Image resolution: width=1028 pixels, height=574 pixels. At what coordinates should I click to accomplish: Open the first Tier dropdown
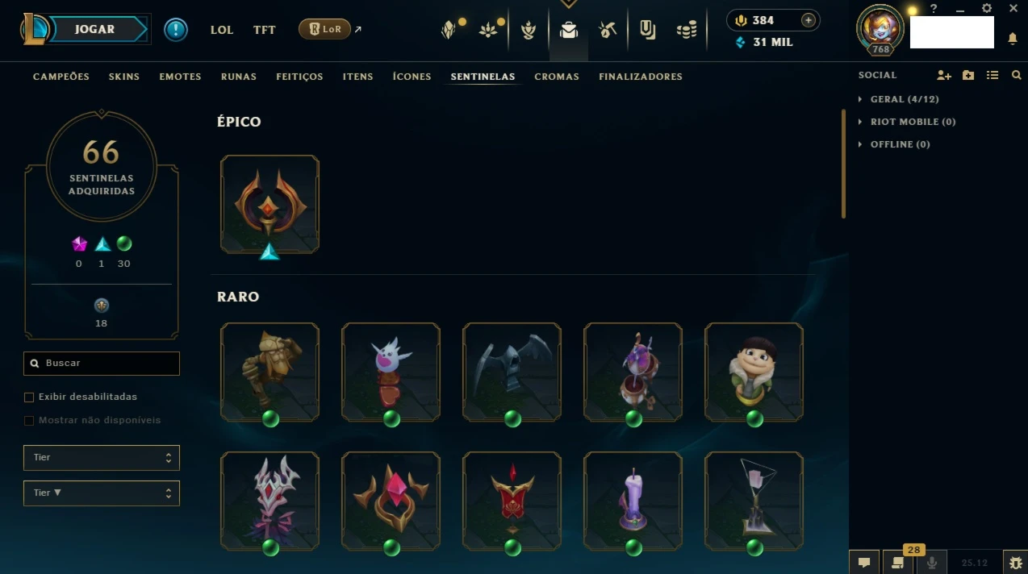102,457
